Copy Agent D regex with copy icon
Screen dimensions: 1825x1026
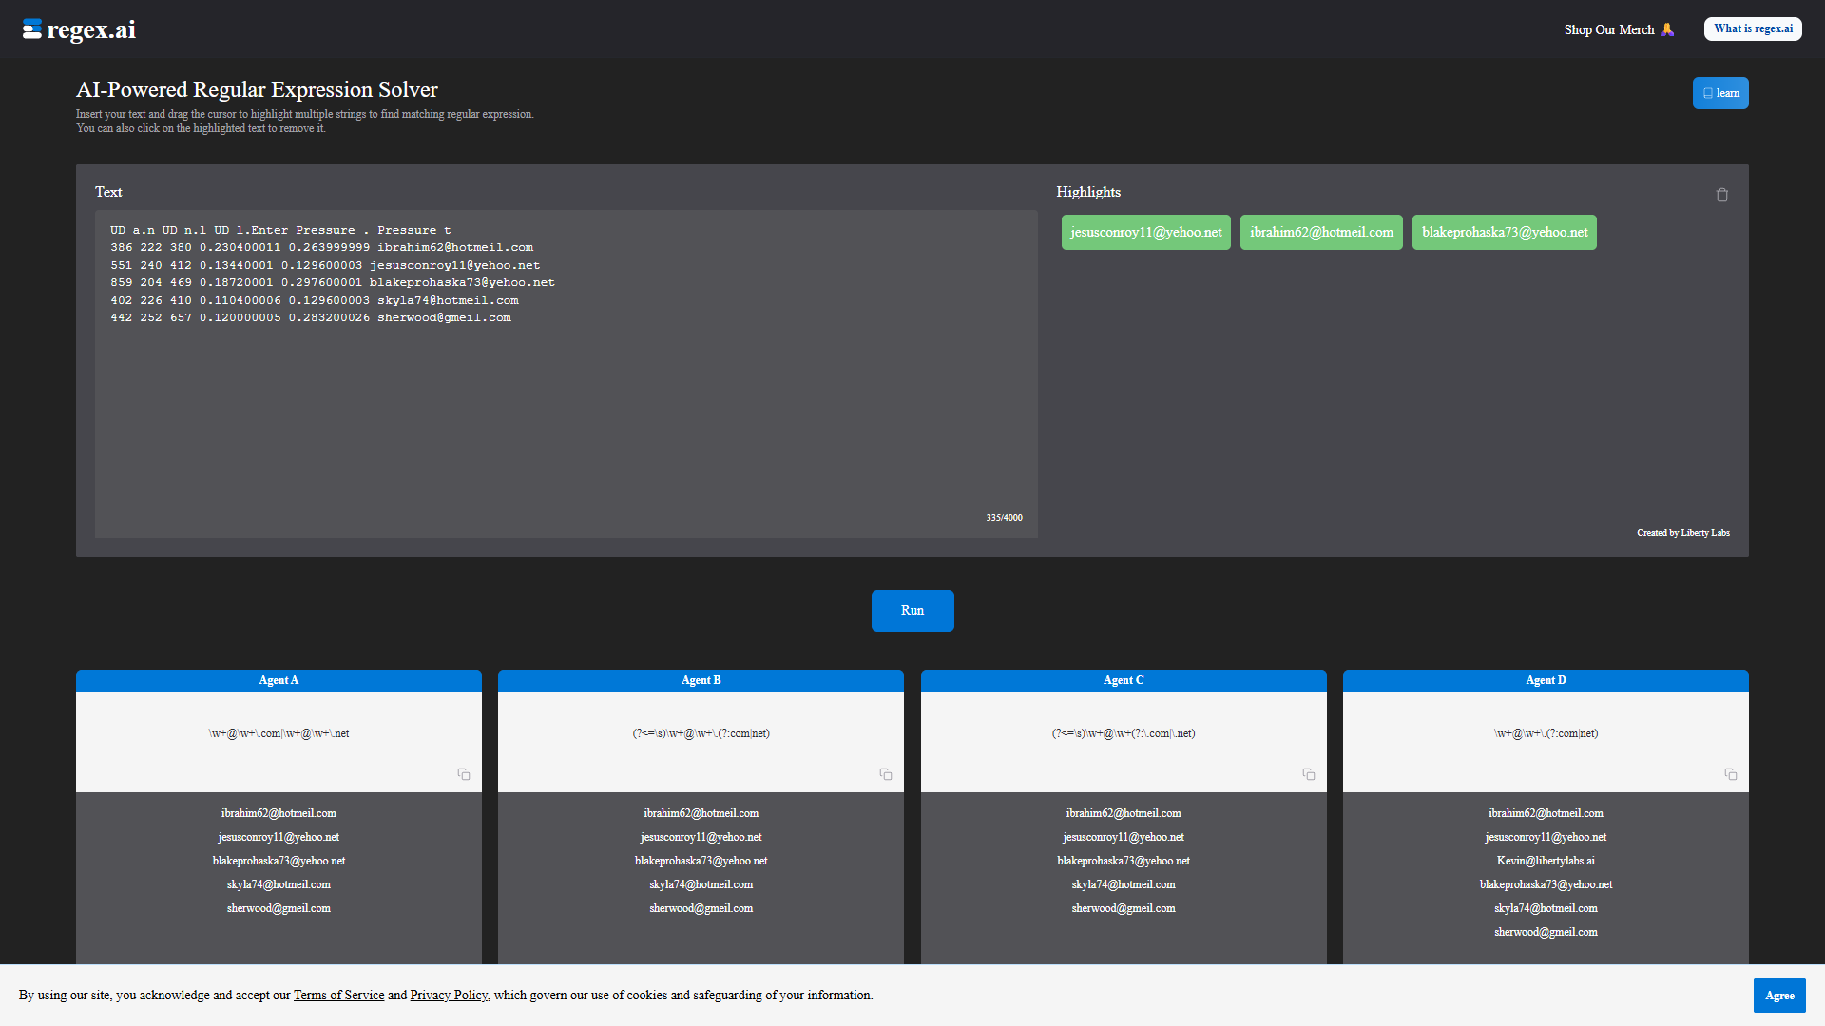click(x=1731, y=774)
